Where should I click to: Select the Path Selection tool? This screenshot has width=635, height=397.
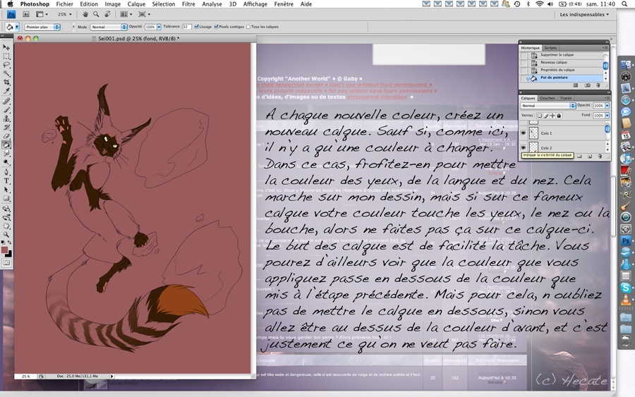[6, 190]
